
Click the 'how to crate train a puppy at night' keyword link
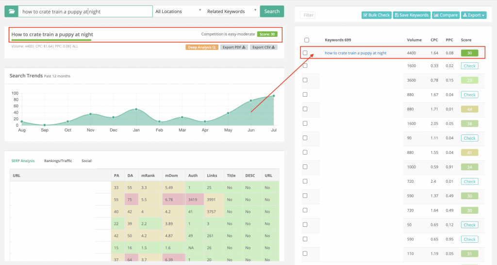coord(355,53)
